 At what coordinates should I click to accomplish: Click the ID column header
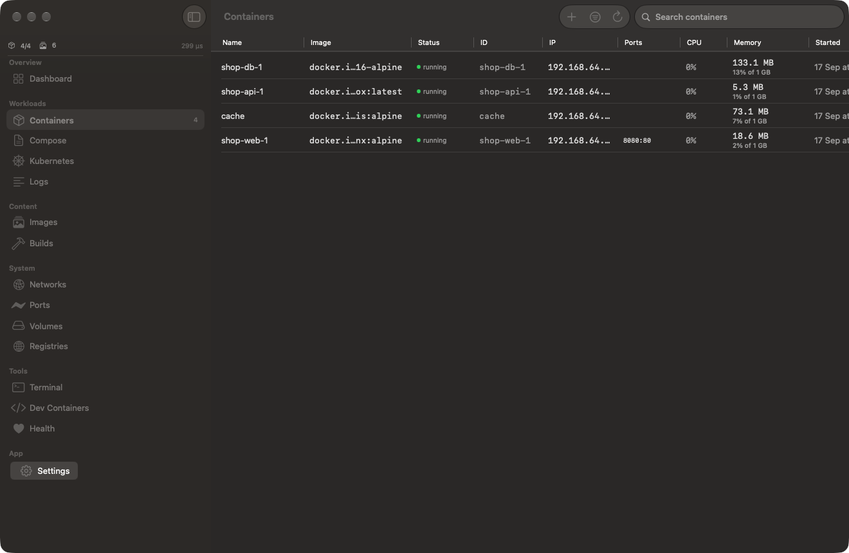tap(484, 42)
